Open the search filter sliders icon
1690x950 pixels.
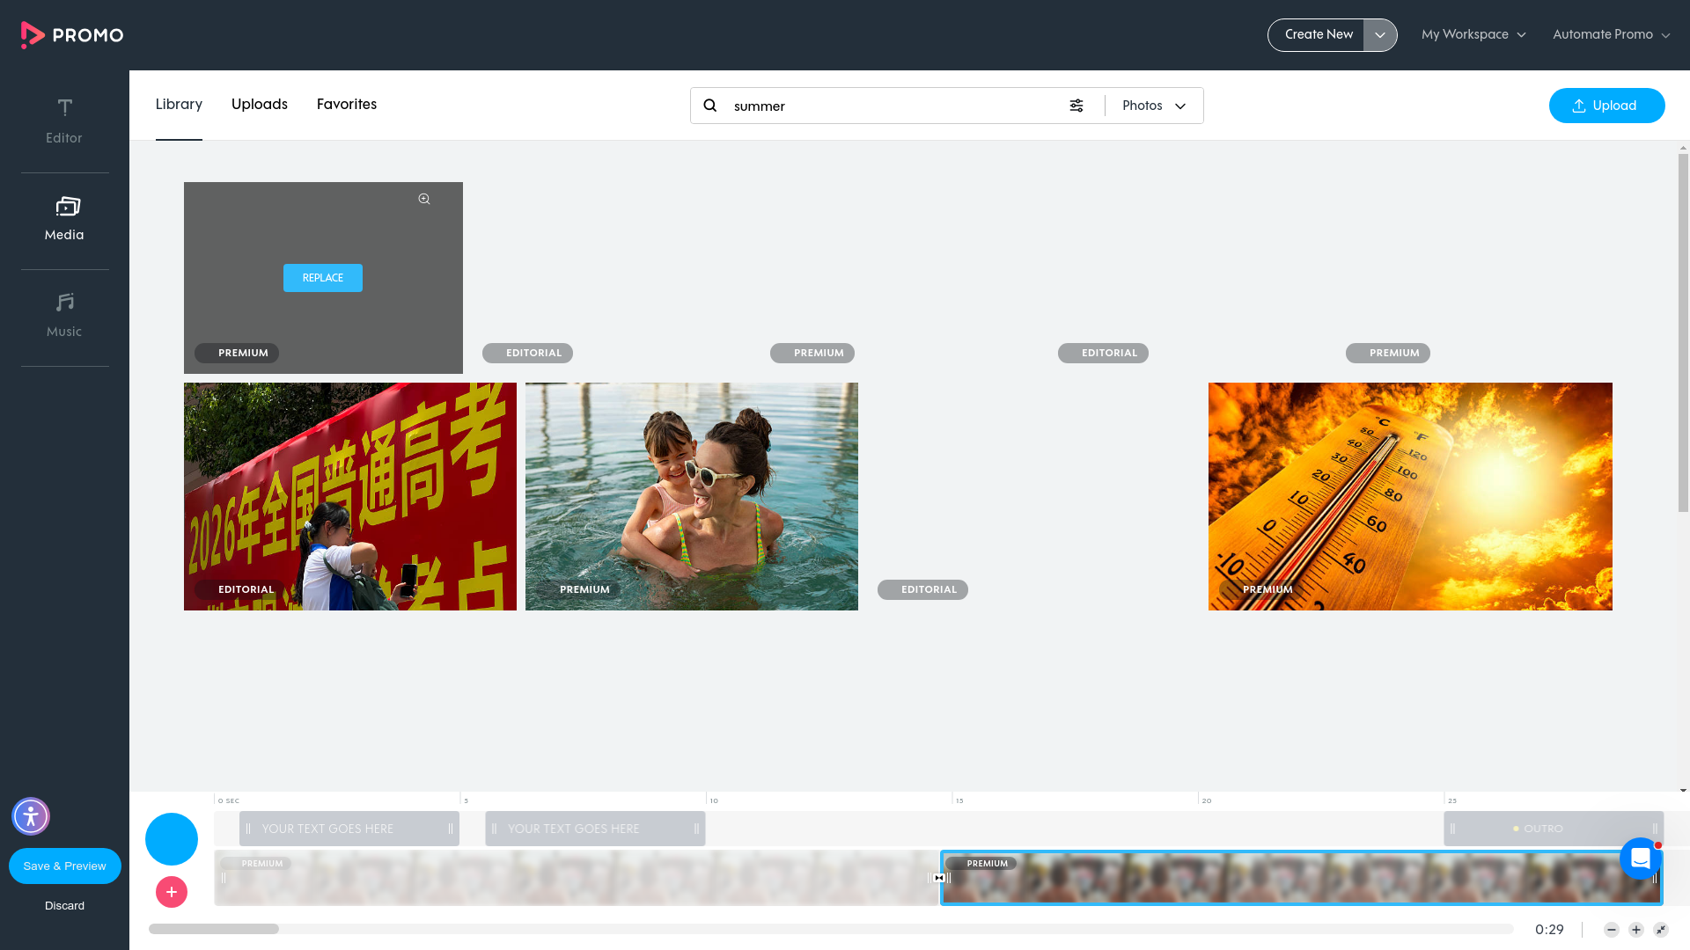tap(1076, 106)
